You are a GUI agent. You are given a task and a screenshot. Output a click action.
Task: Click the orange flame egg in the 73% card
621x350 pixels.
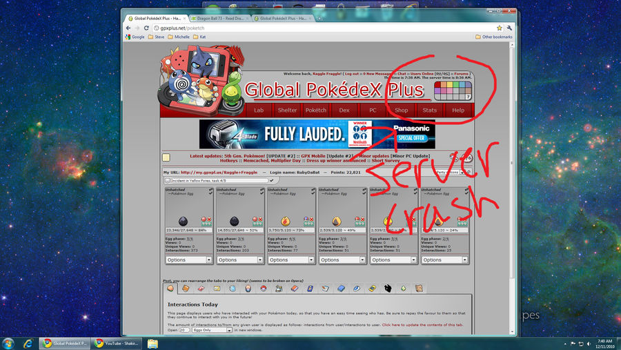point(285,221)
